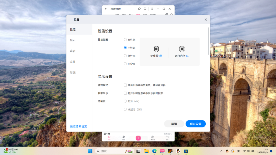276x155 pixels.
Task: Click the 运行内存 chip icon
Action: click(x=182, y=49)
